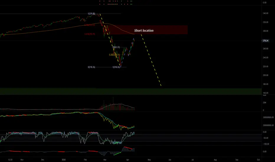Click the 220.00 price axis label
275x162 pixels.
tap(266, 67)
